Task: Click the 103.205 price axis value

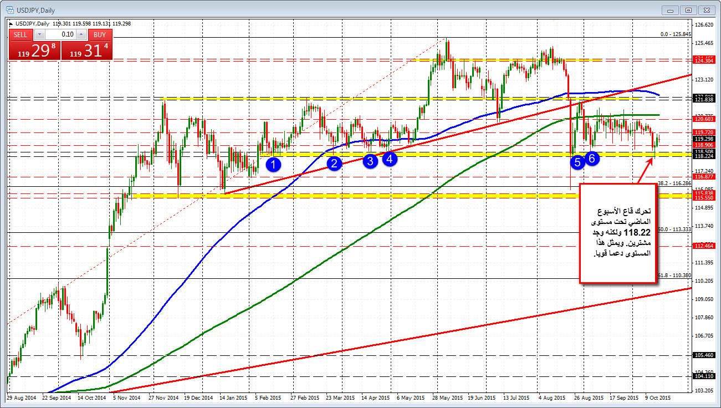Action: [x=704, y=391]
